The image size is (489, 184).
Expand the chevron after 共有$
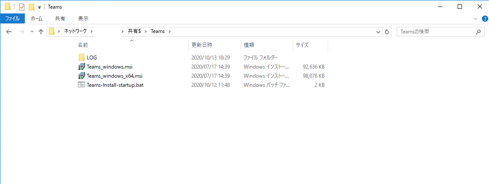(x=146, y=31)
